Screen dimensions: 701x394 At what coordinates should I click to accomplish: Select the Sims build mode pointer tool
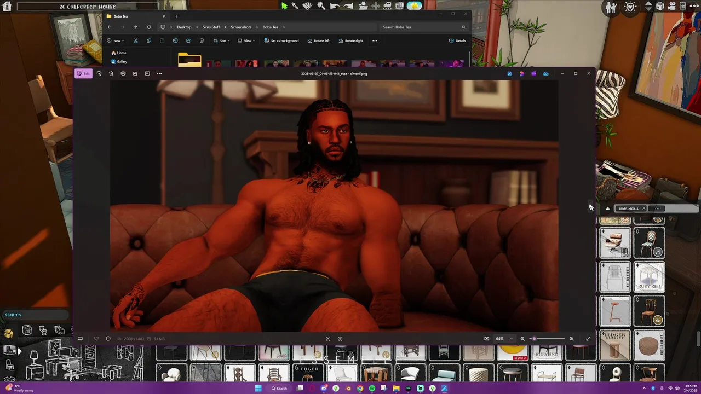[284, 5]
